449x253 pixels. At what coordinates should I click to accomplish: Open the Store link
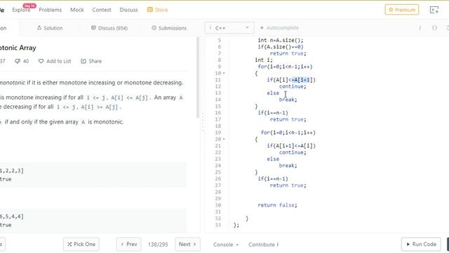(157, 10)
